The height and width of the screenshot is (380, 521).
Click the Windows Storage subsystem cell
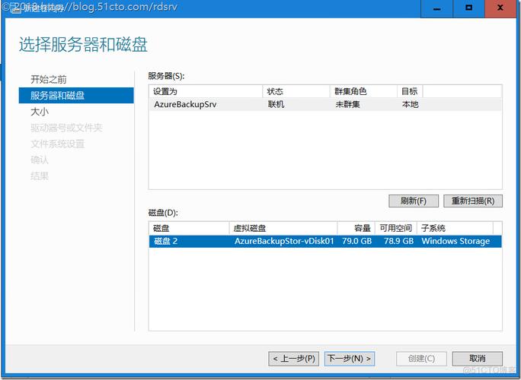pyautogui.click(x=455, y=241)
